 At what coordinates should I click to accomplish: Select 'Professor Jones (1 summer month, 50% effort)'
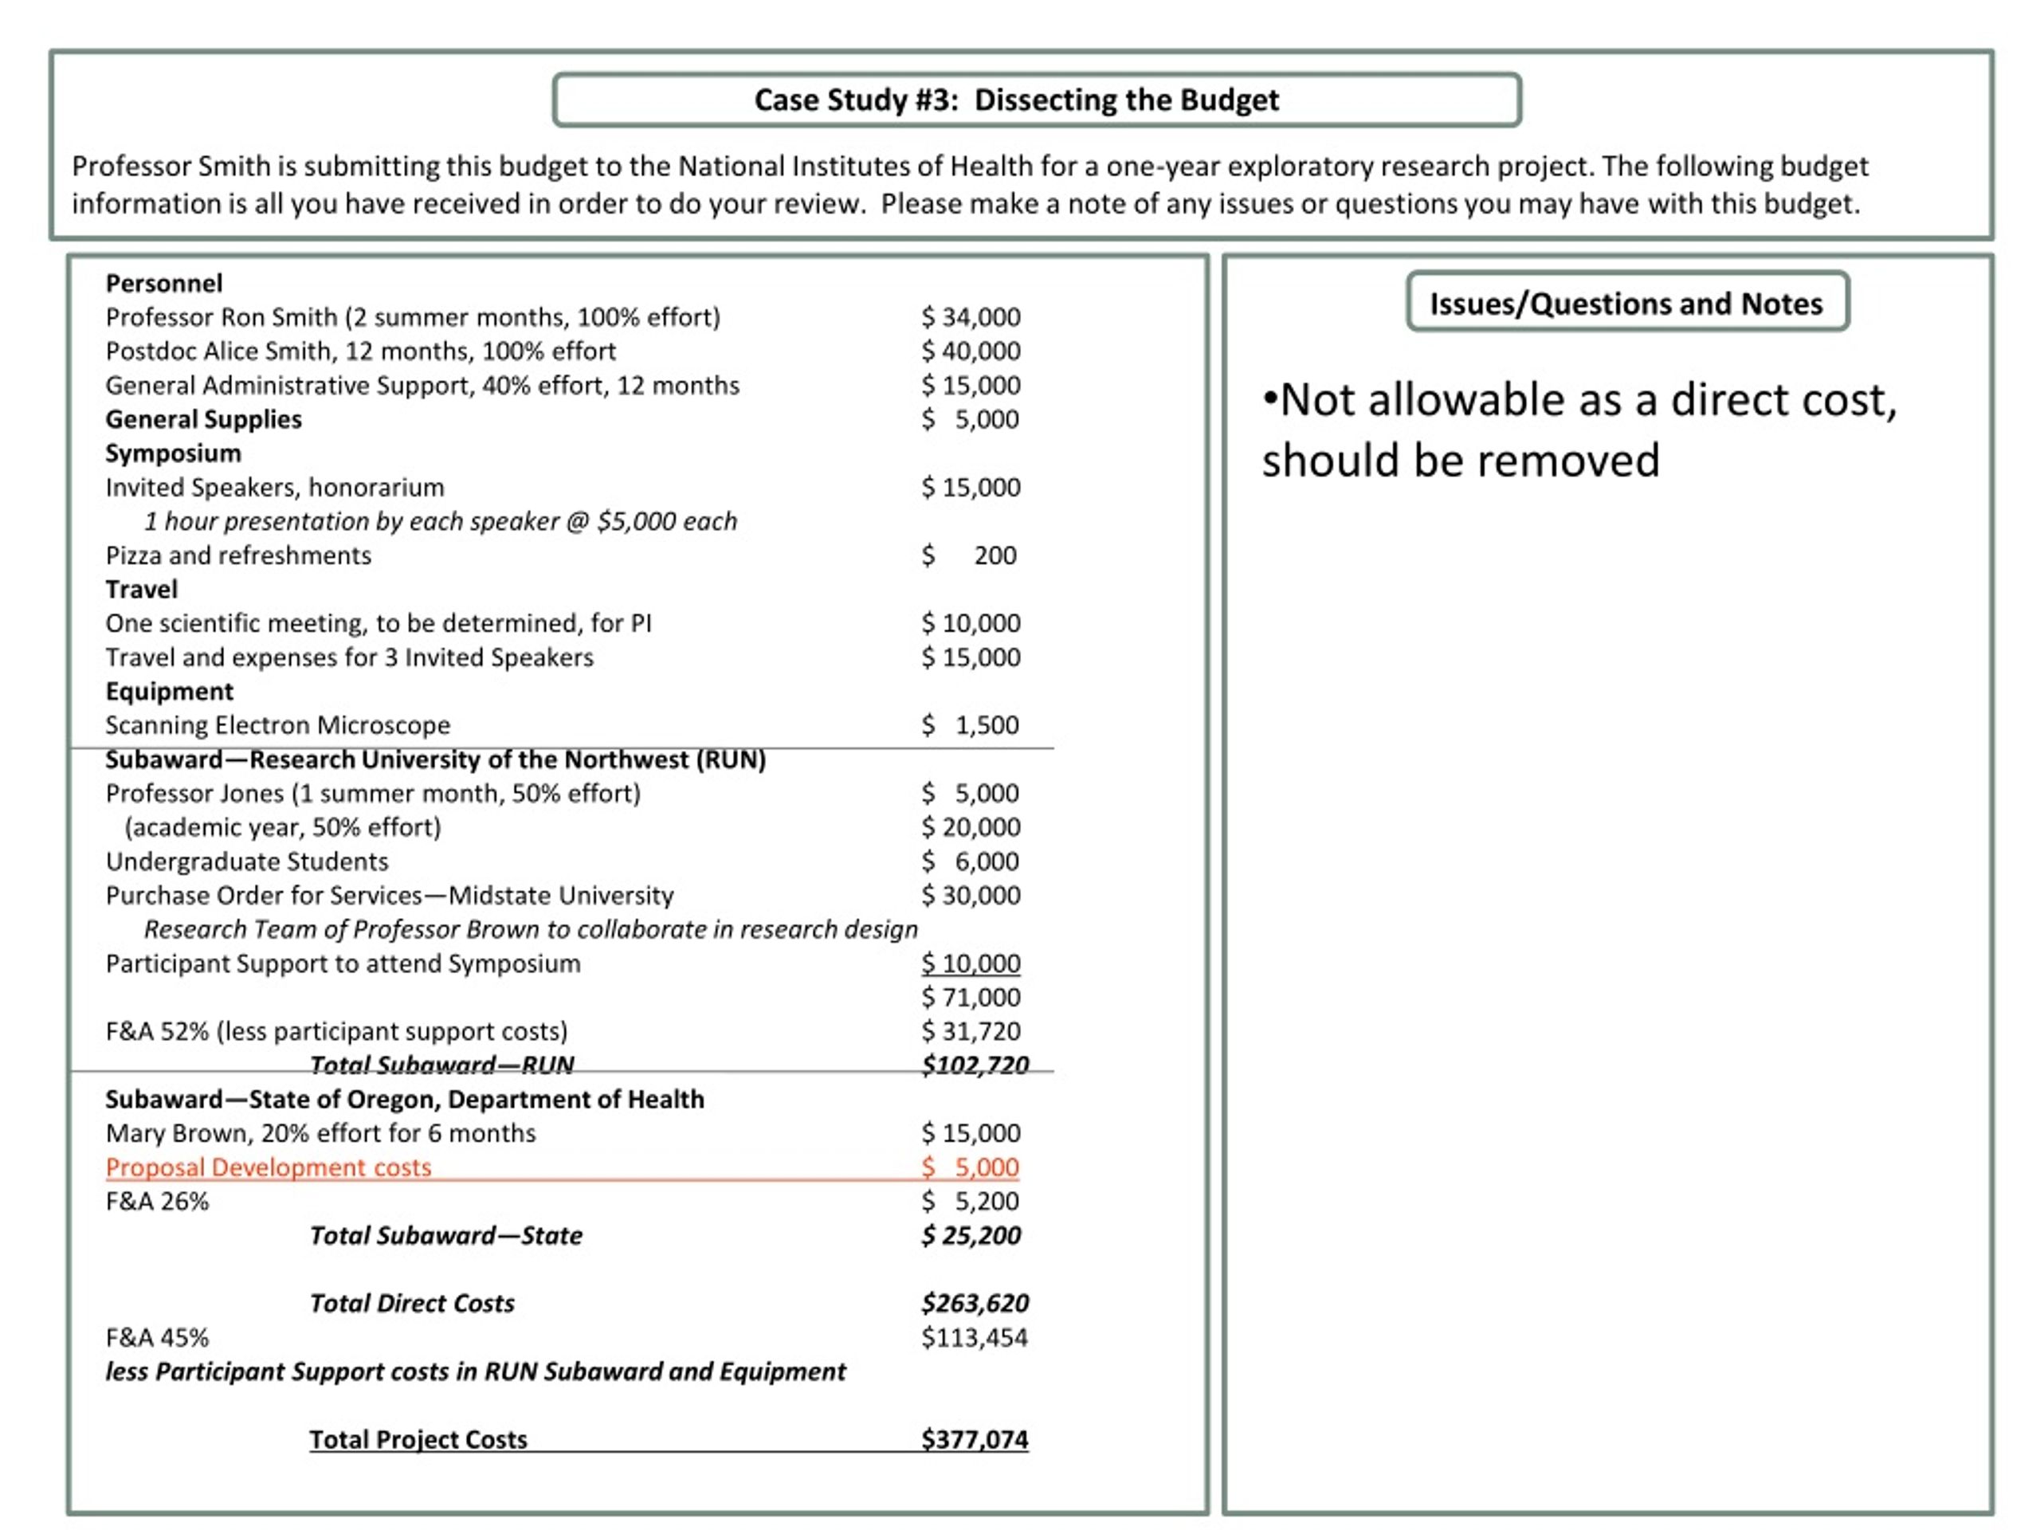373,794
